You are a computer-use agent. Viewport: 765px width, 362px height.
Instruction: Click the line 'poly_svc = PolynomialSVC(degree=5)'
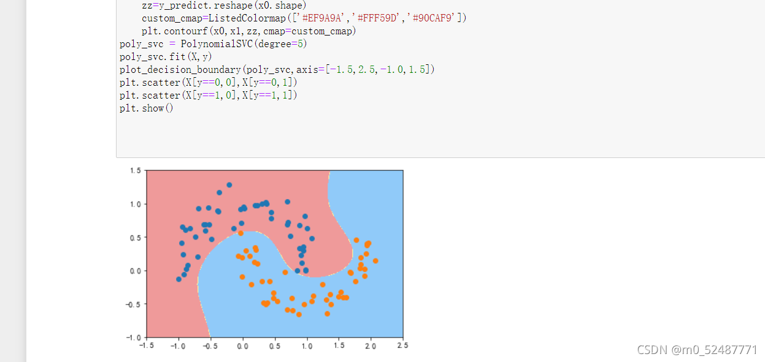213,44
